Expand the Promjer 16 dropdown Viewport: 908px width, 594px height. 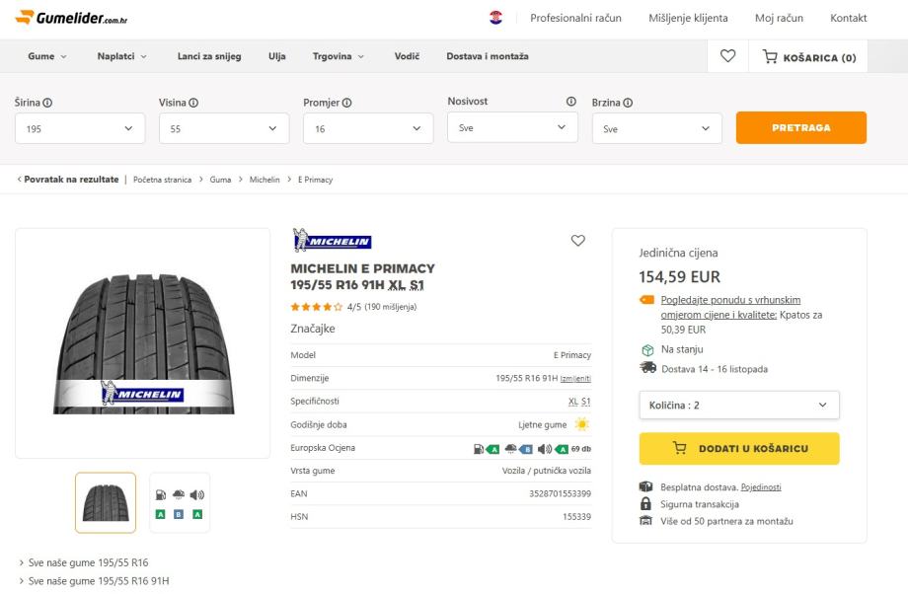(x=368, y=128)
